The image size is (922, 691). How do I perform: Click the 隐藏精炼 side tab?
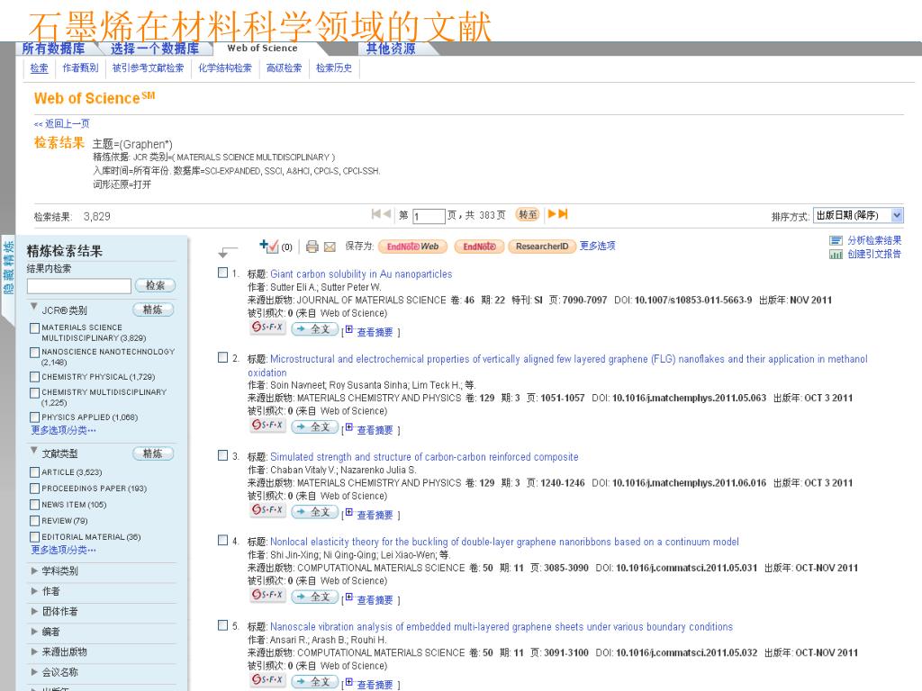click(8, 267)
